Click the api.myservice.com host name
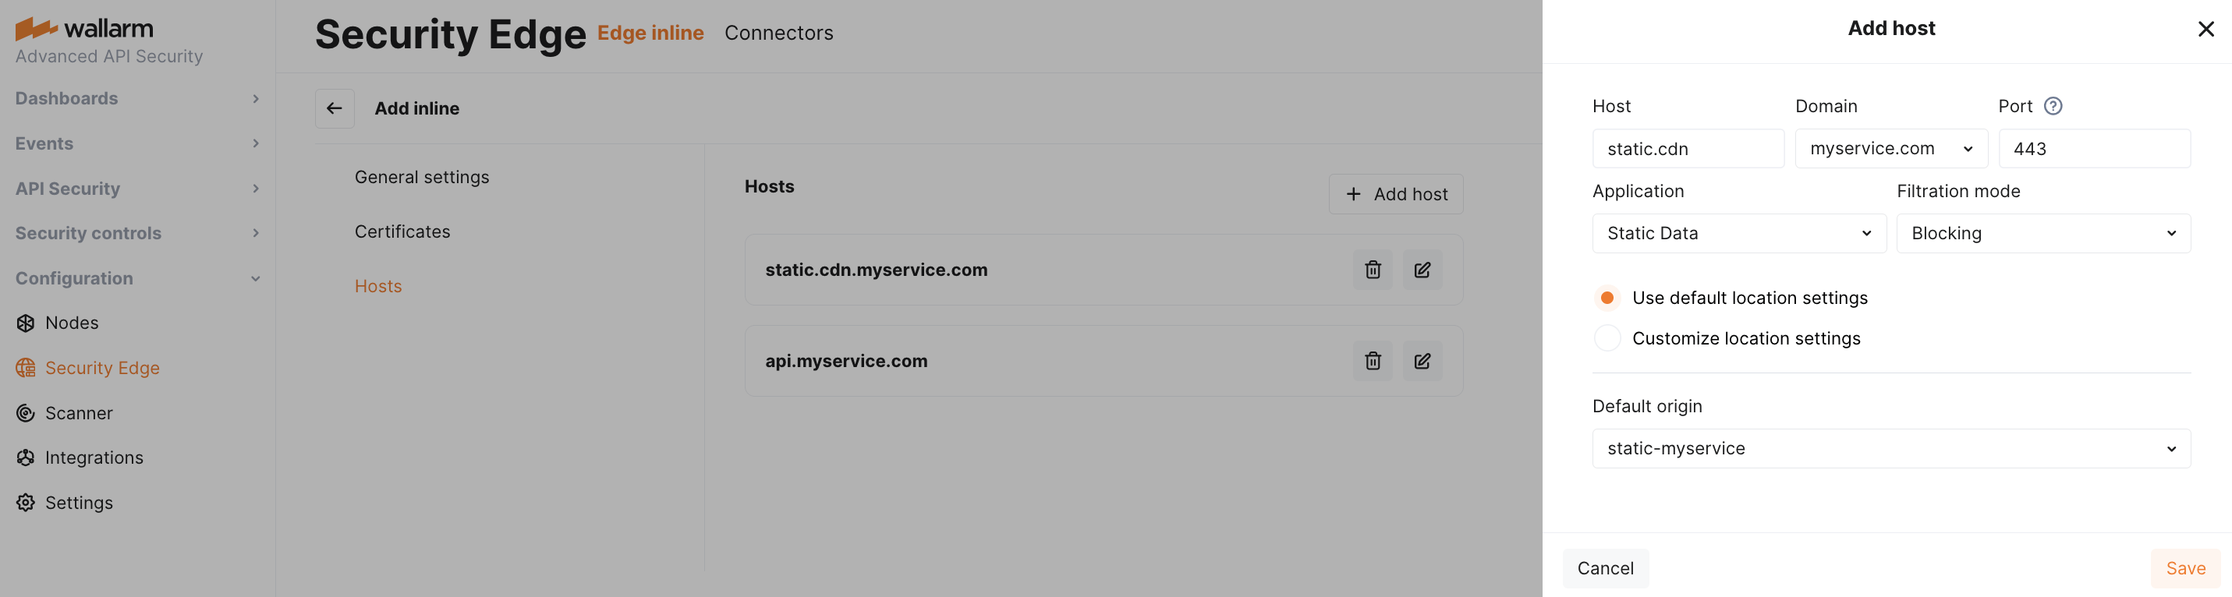The height and width of the screenshot is (597, 2232). pyautogui.click(x=845, y=360)
